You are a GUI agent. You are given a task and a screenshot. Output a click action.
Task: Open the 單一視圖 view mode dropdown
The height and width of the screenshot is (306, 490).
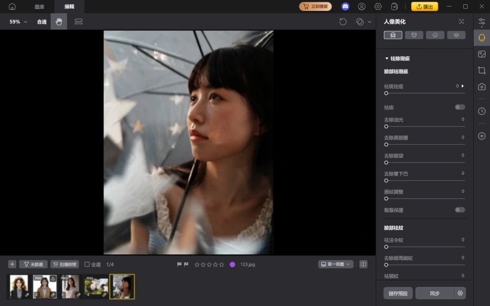(335, 264)
